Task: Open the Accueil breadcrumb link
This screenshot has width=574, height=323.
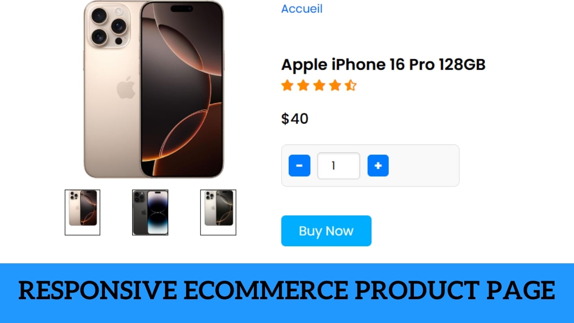Action: click(302, 9)
